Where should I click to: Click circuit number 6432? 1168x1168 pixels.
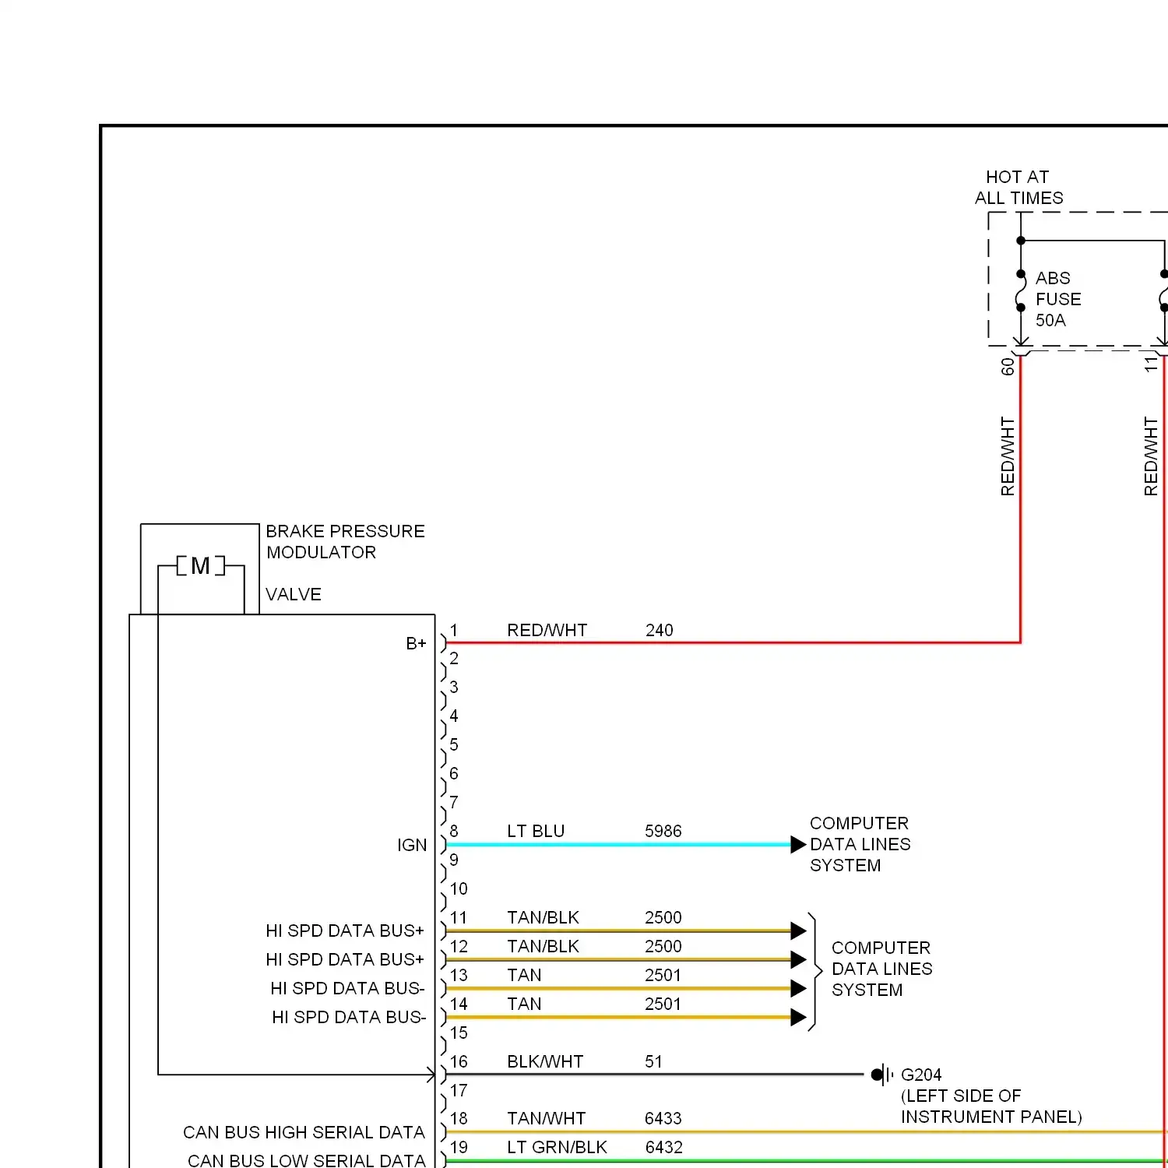coord(663,1147)
